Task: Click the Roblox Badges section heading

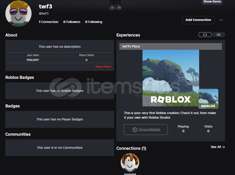Action: click(20, 78)
